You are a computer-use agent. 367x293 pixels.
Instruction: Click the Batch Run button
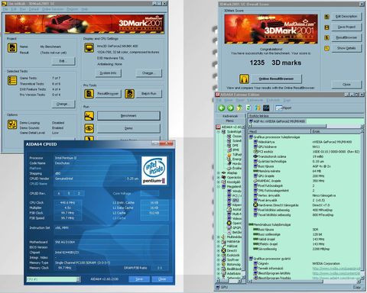149,94
